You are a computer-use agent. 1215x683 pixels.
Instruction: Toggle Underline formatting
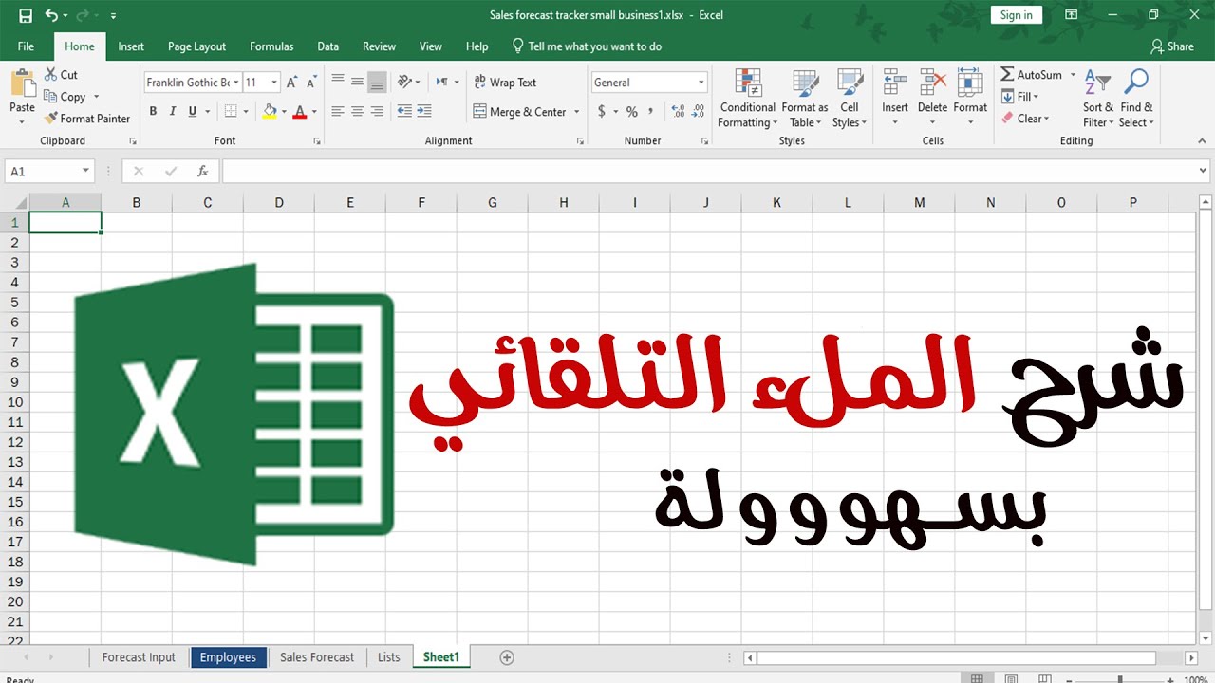click(x=193, y=111)
